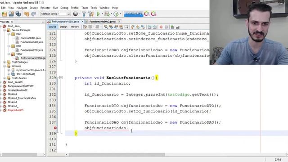Save all files with the toolbar icon
This screenshot has width=288, height=162.
18,14
